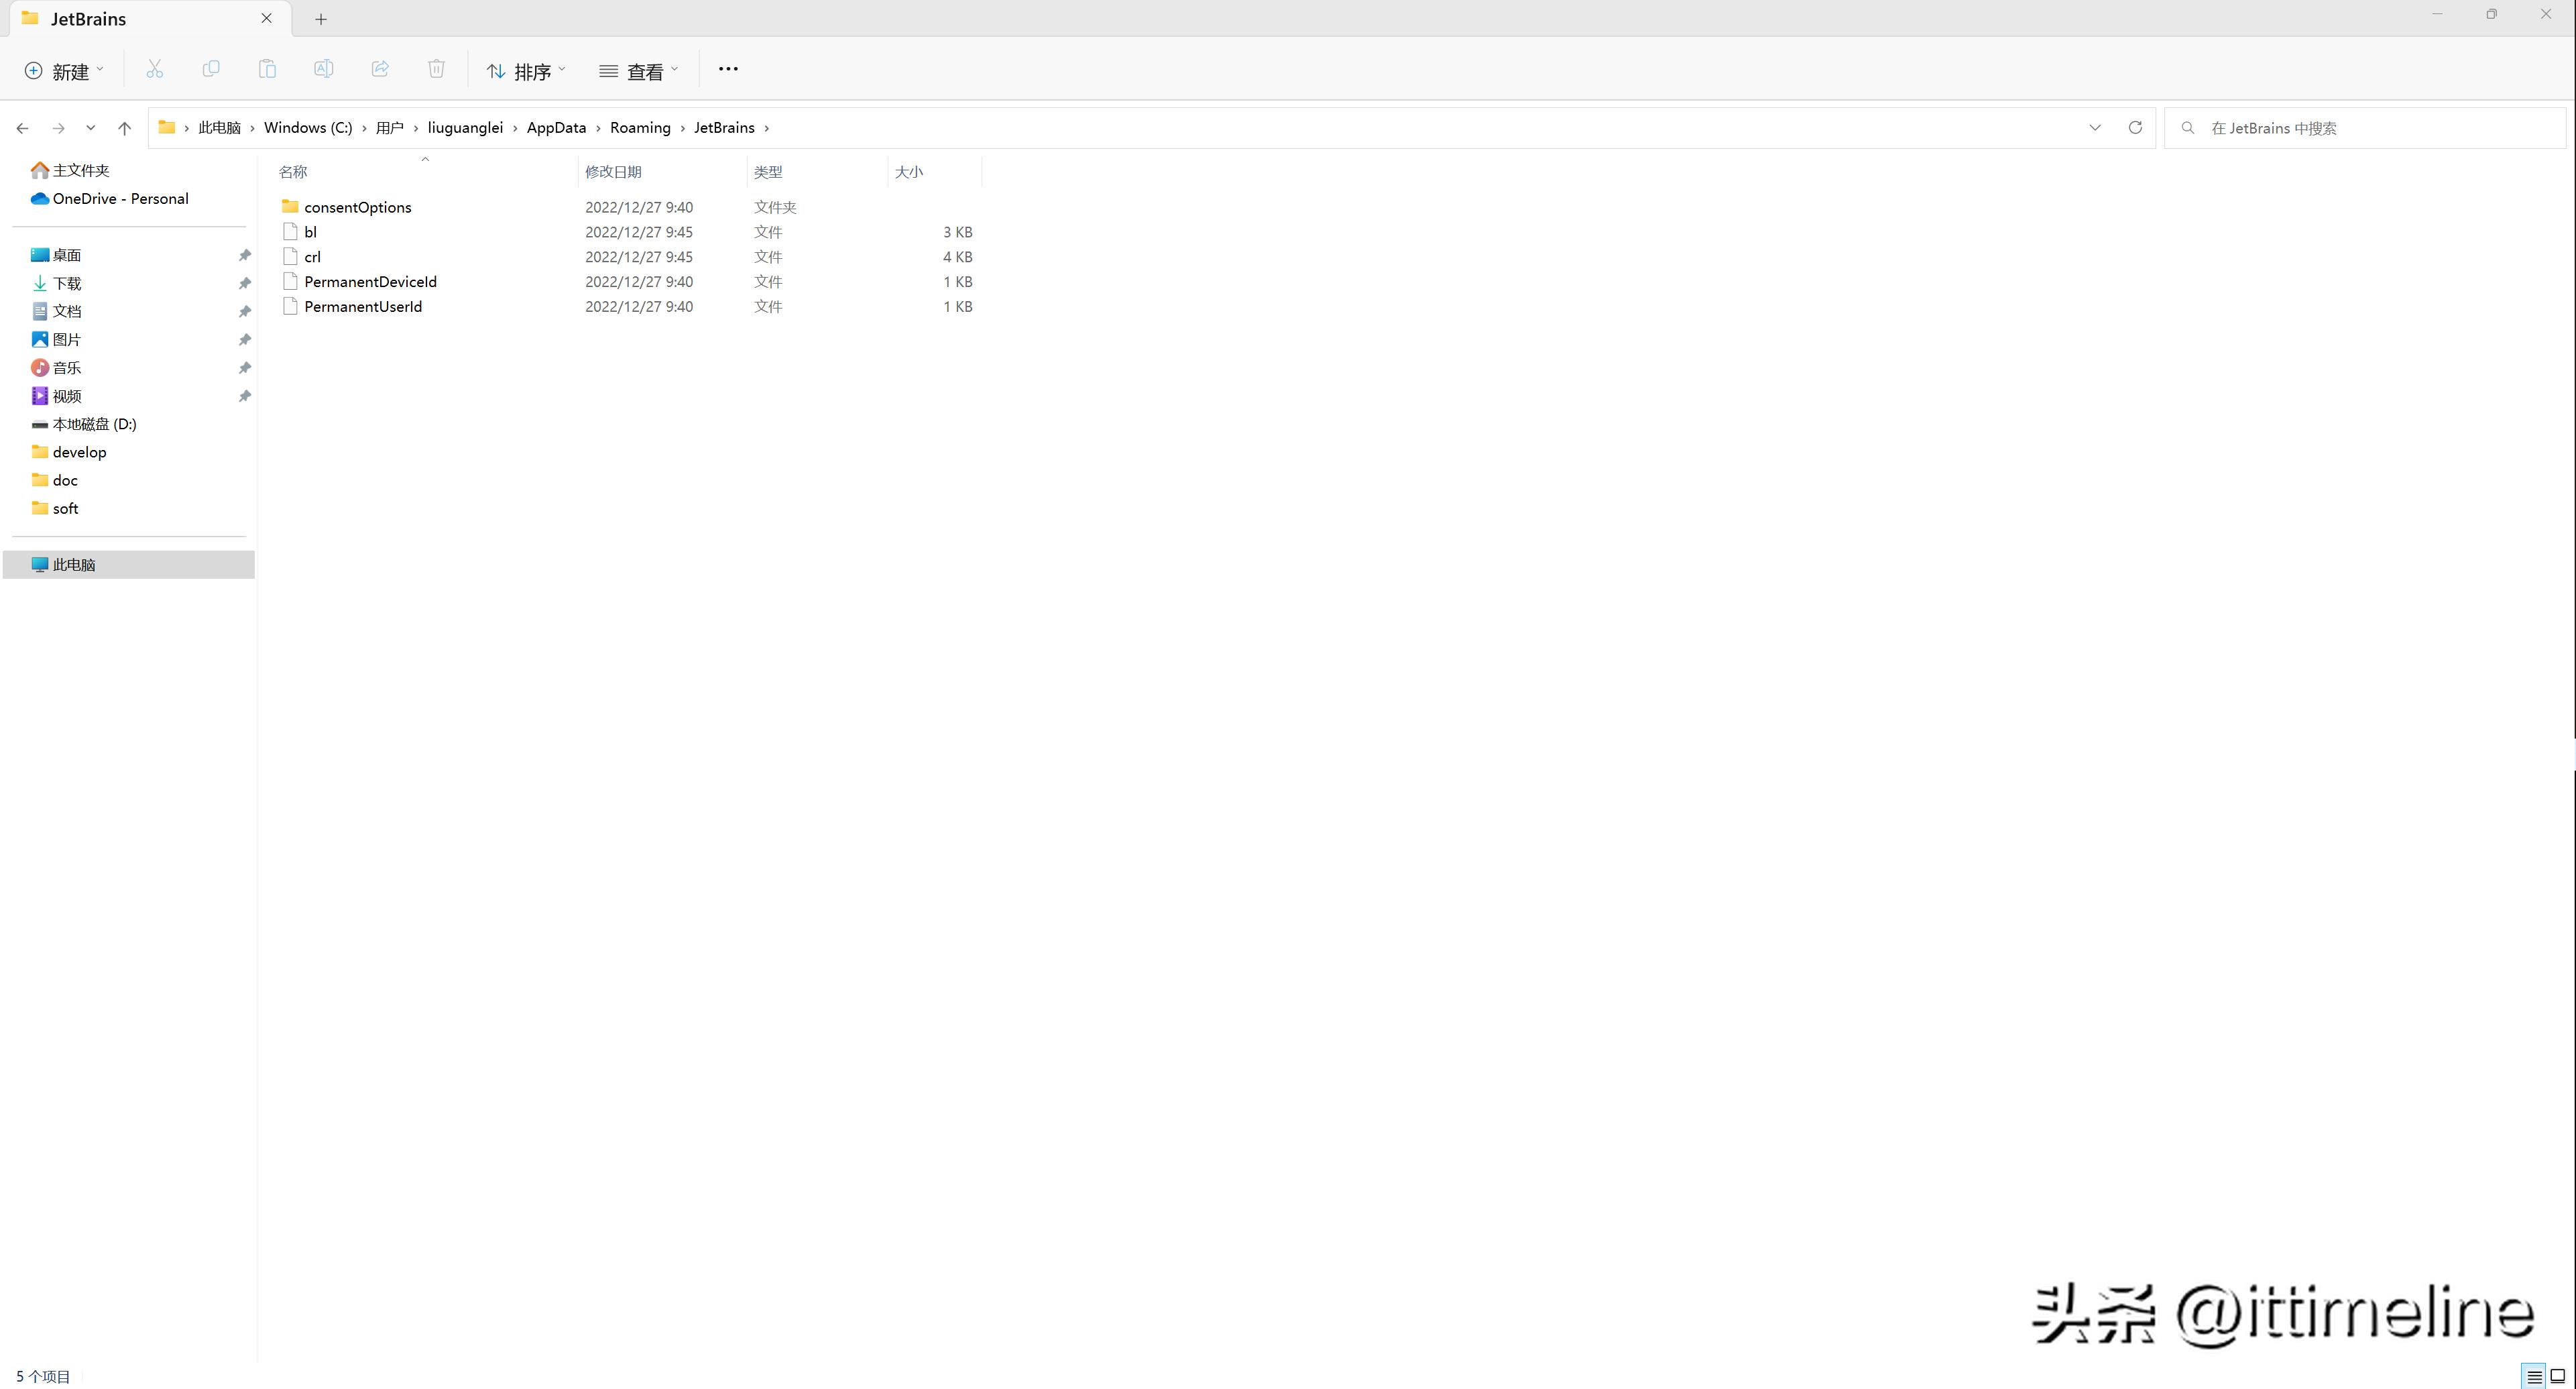Switch to details view in status bar
This screenshot has height=1389, width=2576.
[2534, 1376]
